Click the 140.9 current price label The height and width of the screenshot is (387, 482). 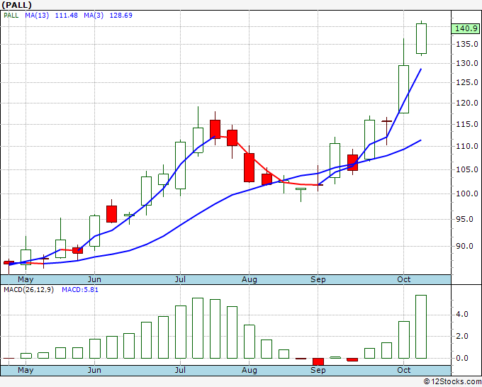[x=466, y=29]
